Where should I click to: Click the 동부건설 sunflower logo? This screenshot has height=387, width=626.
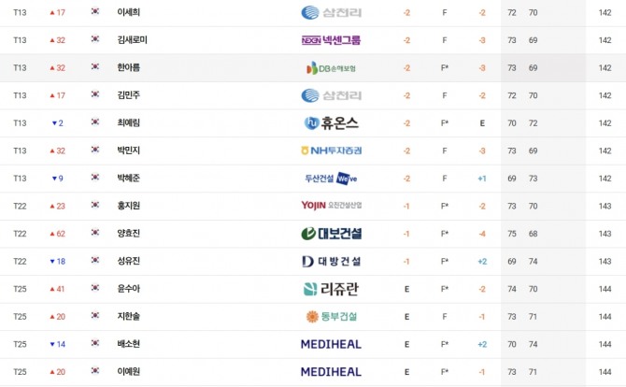pos(331,316)
